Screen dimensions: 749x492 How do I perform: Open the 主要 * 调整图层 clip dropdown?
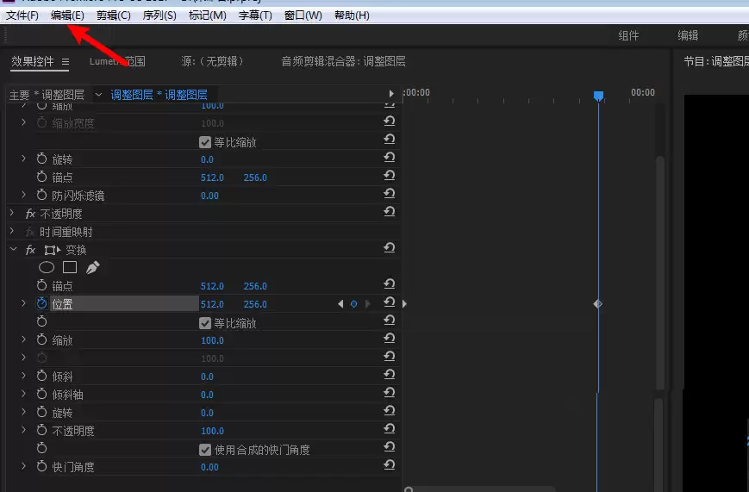98,95
